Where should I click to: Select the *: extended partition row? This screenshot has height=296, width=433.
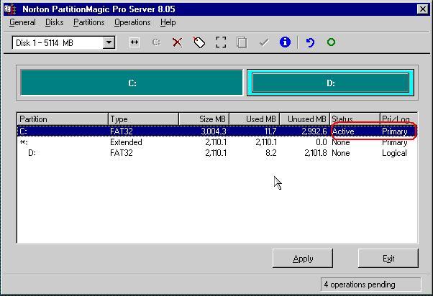click(217, 142)
